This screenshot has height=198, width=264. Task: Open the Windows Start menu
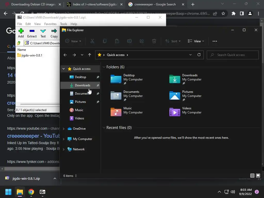[x=8, y=192]
